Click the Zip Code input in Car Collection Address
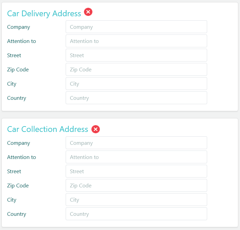This screenshot has height=230, width=240. (x=136, y=186)
